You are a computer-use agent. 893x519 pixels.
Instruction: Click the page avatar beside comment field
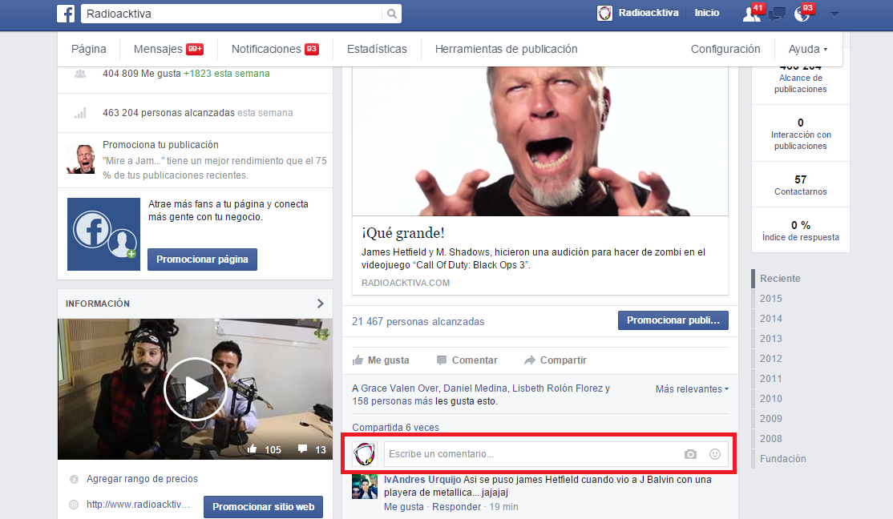[365, 454]
